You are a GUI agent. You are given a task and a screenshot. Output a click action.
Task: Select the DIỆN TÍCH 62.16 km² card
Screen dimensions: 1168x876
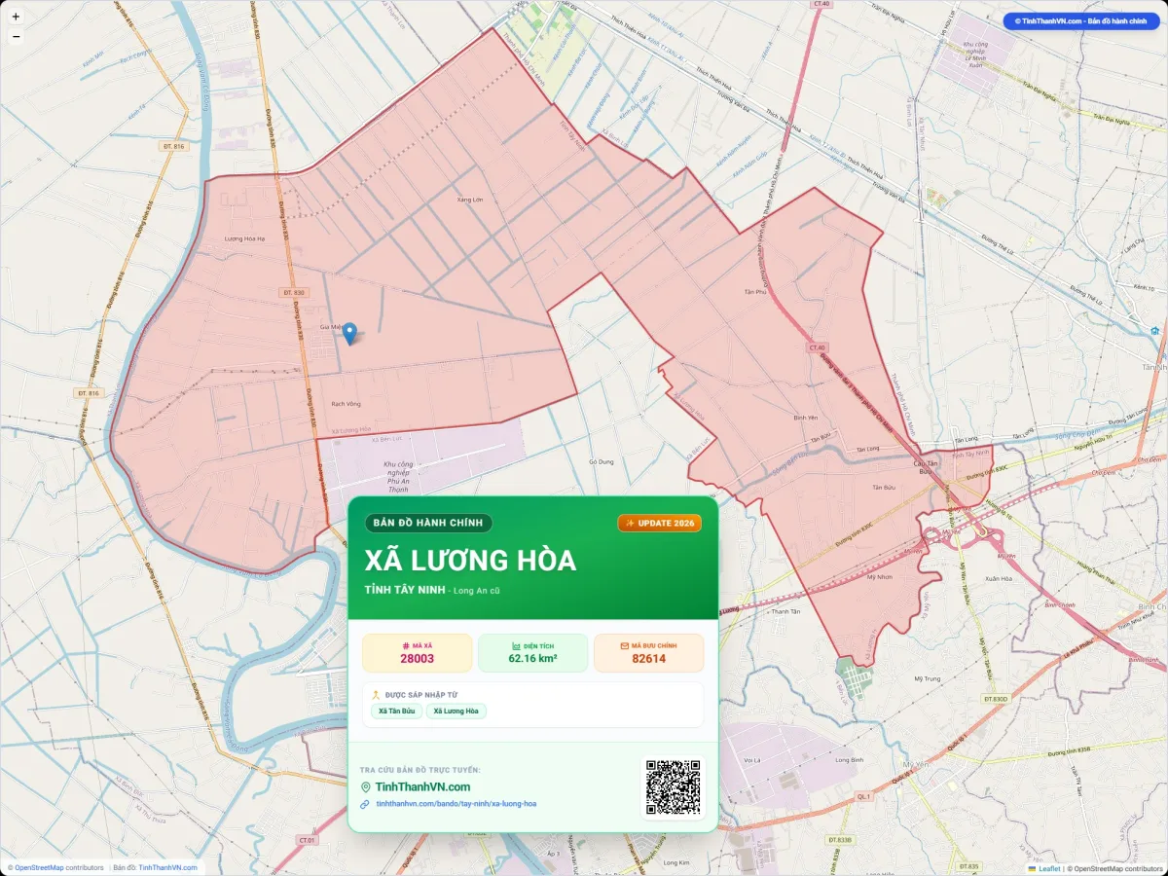(x=532, y=653)
